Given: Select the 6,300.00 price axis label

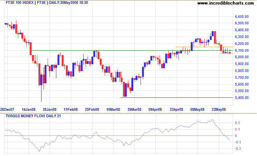Looking at the screenshot, I should tap(242, 37).
